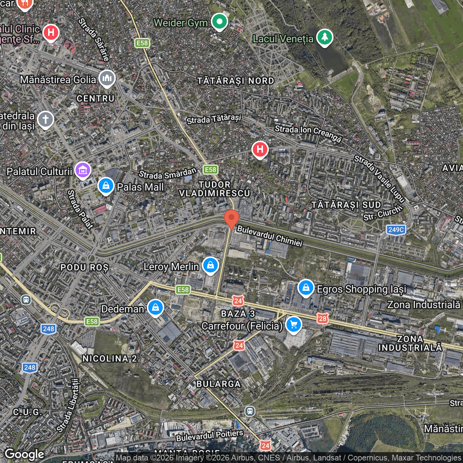Viewport: 463px width, 463px height.
Task: Click the Catedrala din Iași church marker
Action: pyautogui.click(x=46, y=120)
